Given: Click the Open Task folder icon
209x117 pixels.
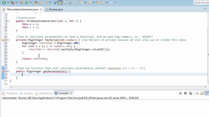Looking at the screenshot, I should tap(40, 3).
